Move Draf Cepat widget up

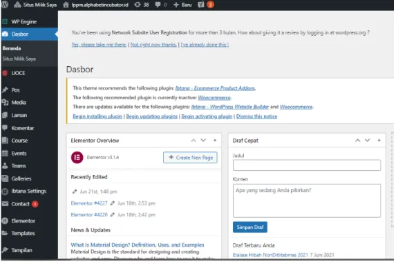(358, 141)
